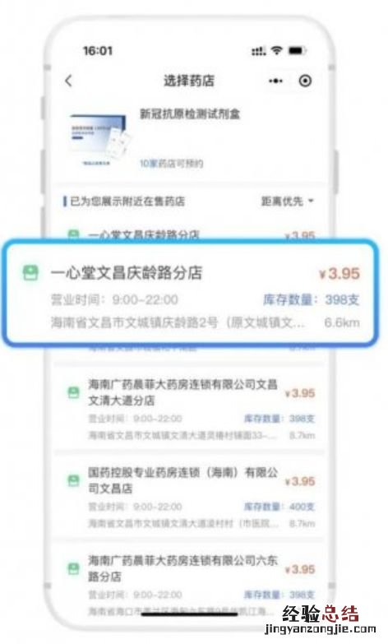Open the mini program more-options dots
388x644 pixels.
[x=275, y=81]
